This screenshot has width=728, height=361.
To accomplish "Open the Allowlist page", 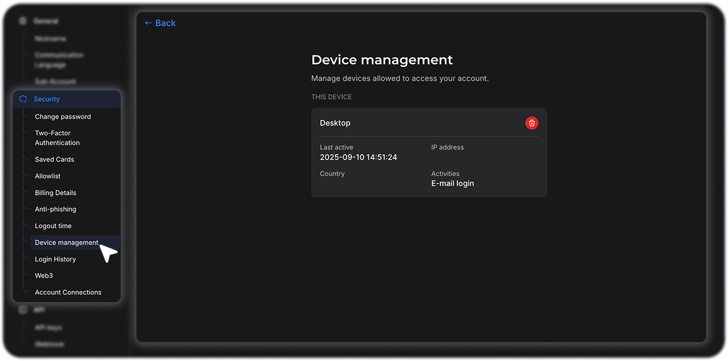I will (48, 176).
